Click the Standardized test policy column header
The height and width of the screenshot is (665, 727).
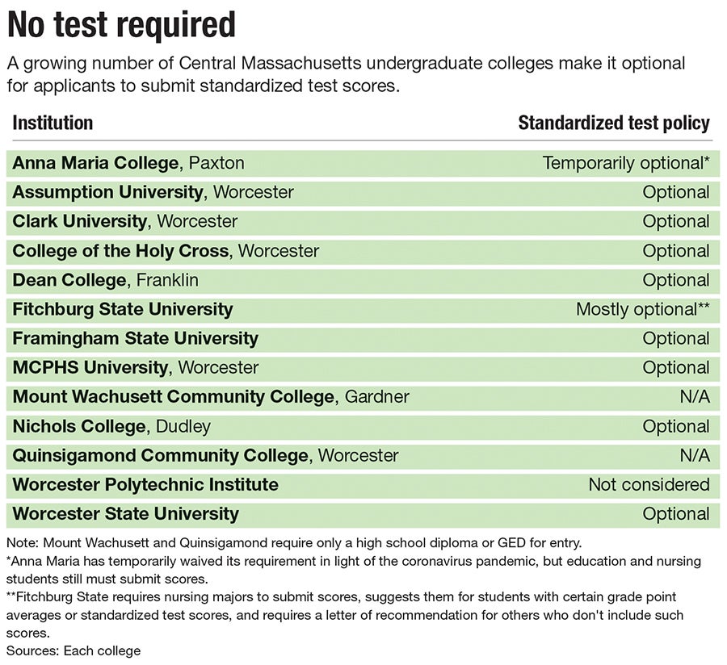coord(613,123)
